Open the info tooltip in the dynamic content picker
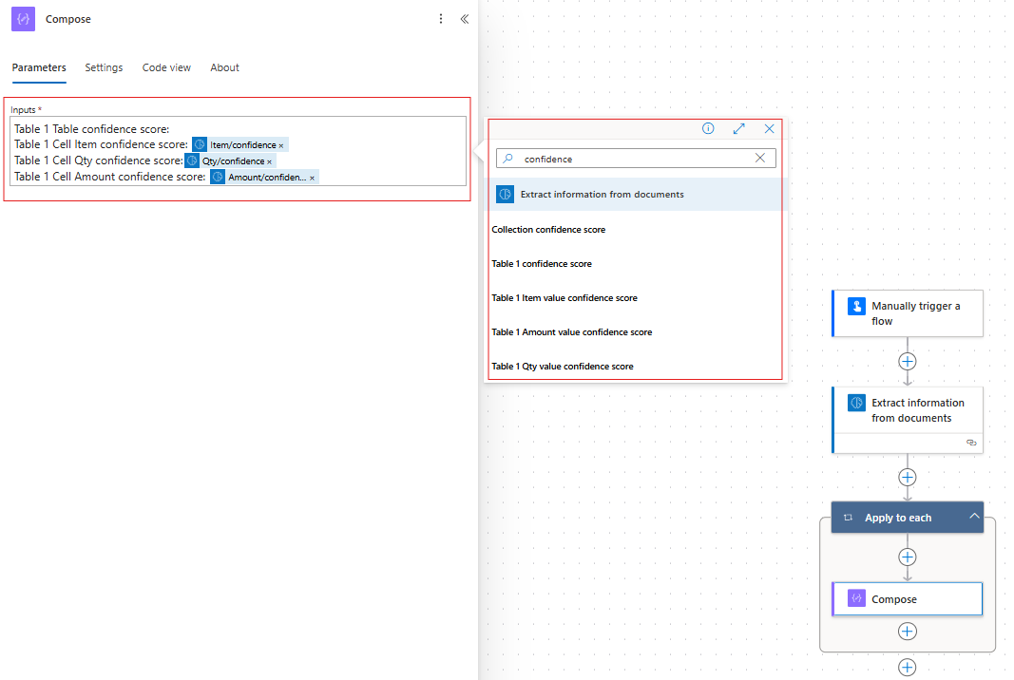Viewport: 1014px width, 680px height. [x=708, y=127]
